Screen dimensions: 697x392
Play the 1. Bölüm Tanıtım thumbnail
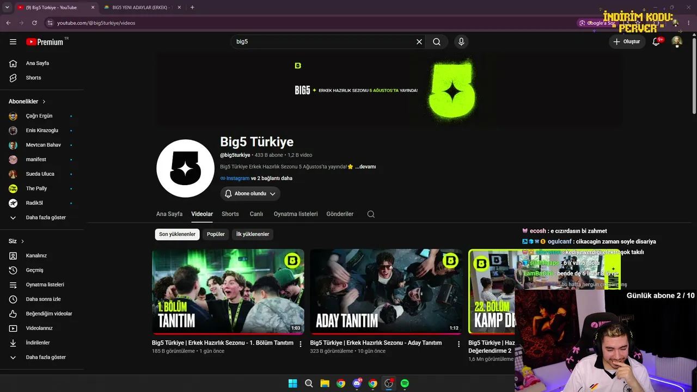pos(228,292)
